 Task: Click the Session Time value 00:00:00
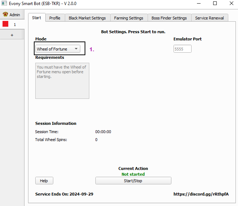tap(103, 132)
